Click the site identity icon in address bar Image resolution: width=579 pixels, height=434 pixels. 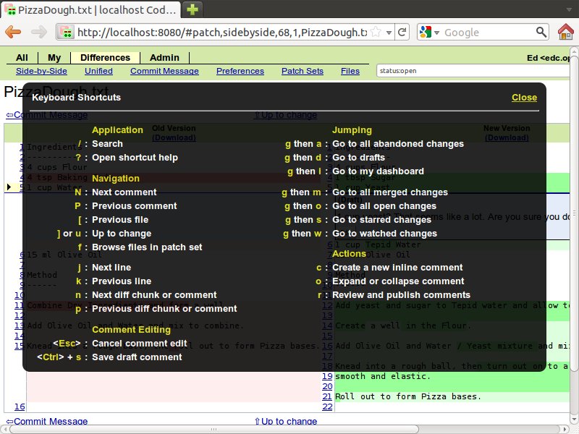coord(67,33)
